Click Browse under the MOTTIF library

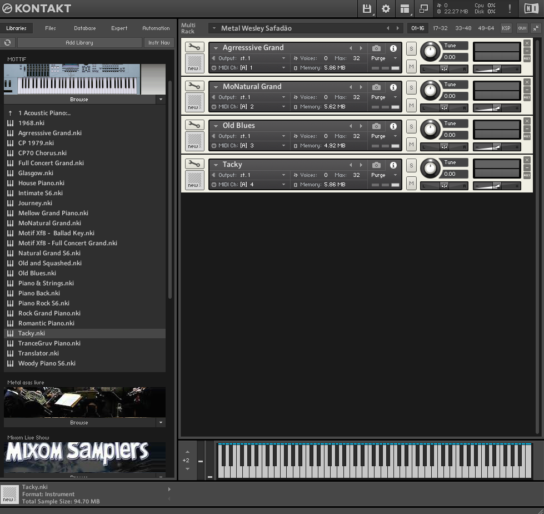coord(79,100)
